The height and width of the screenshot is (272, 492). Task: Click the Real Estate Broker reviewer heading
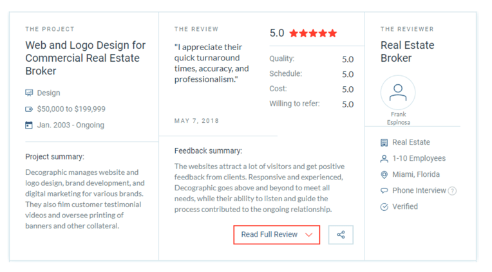tap(407, 51)
